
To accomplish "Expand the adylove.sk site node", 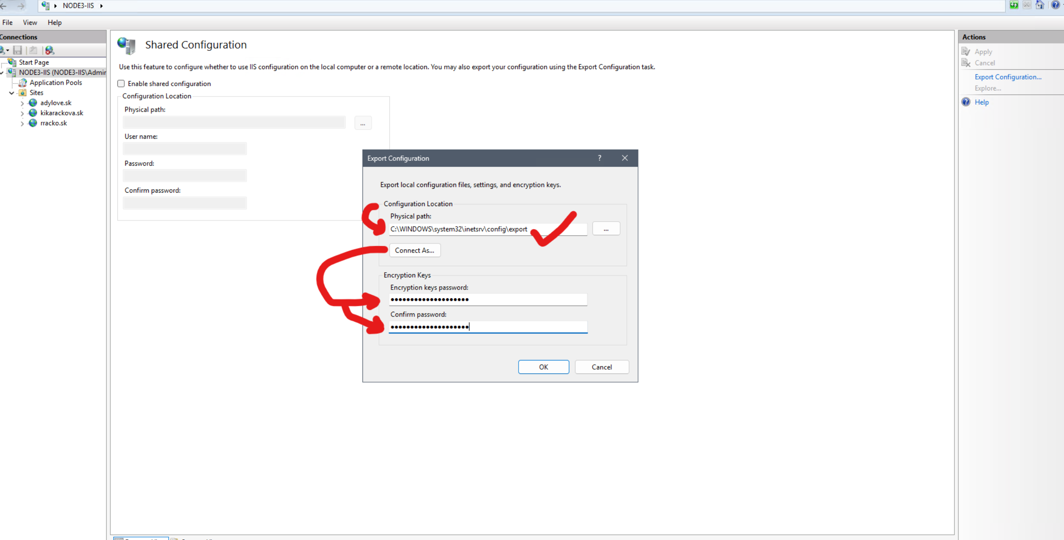I will [22, 103].
